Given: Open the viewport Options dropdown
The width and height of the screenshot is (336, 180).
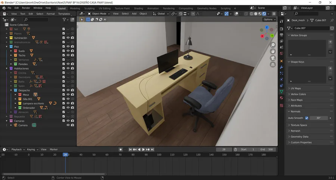Looking at the screenshot, I should click(270, 19).
